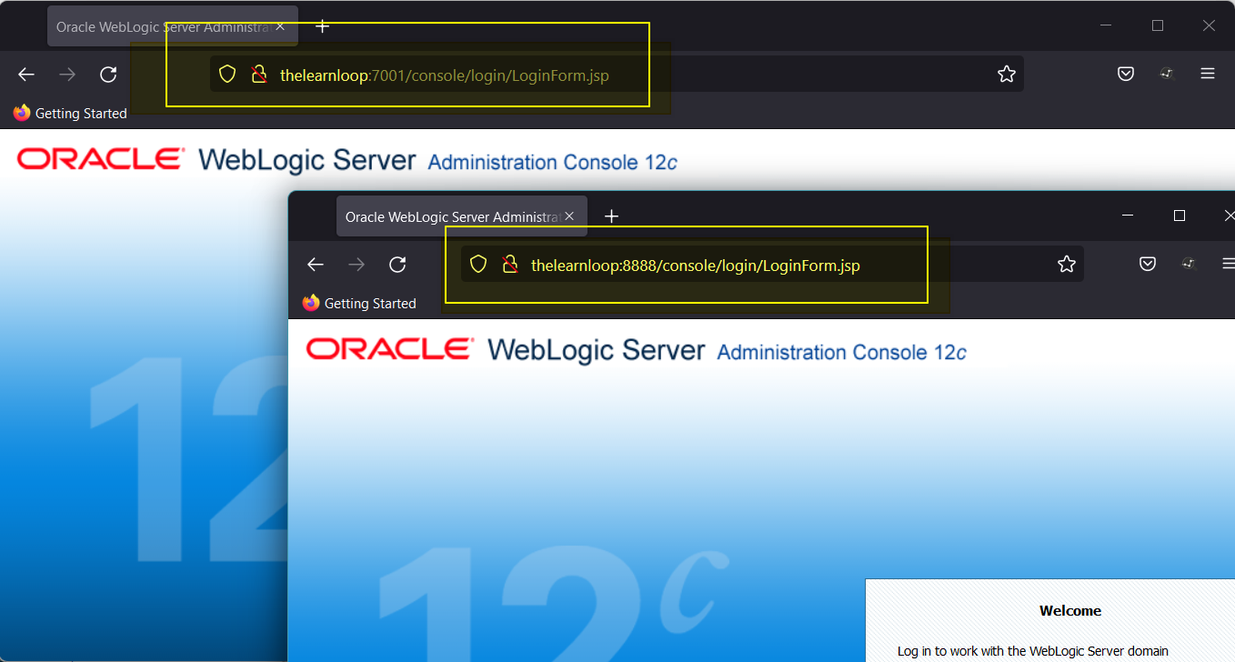Reload the page in the port 7001 window
1235x662 pixels.
pyautogui.click(x=108, y=75)
